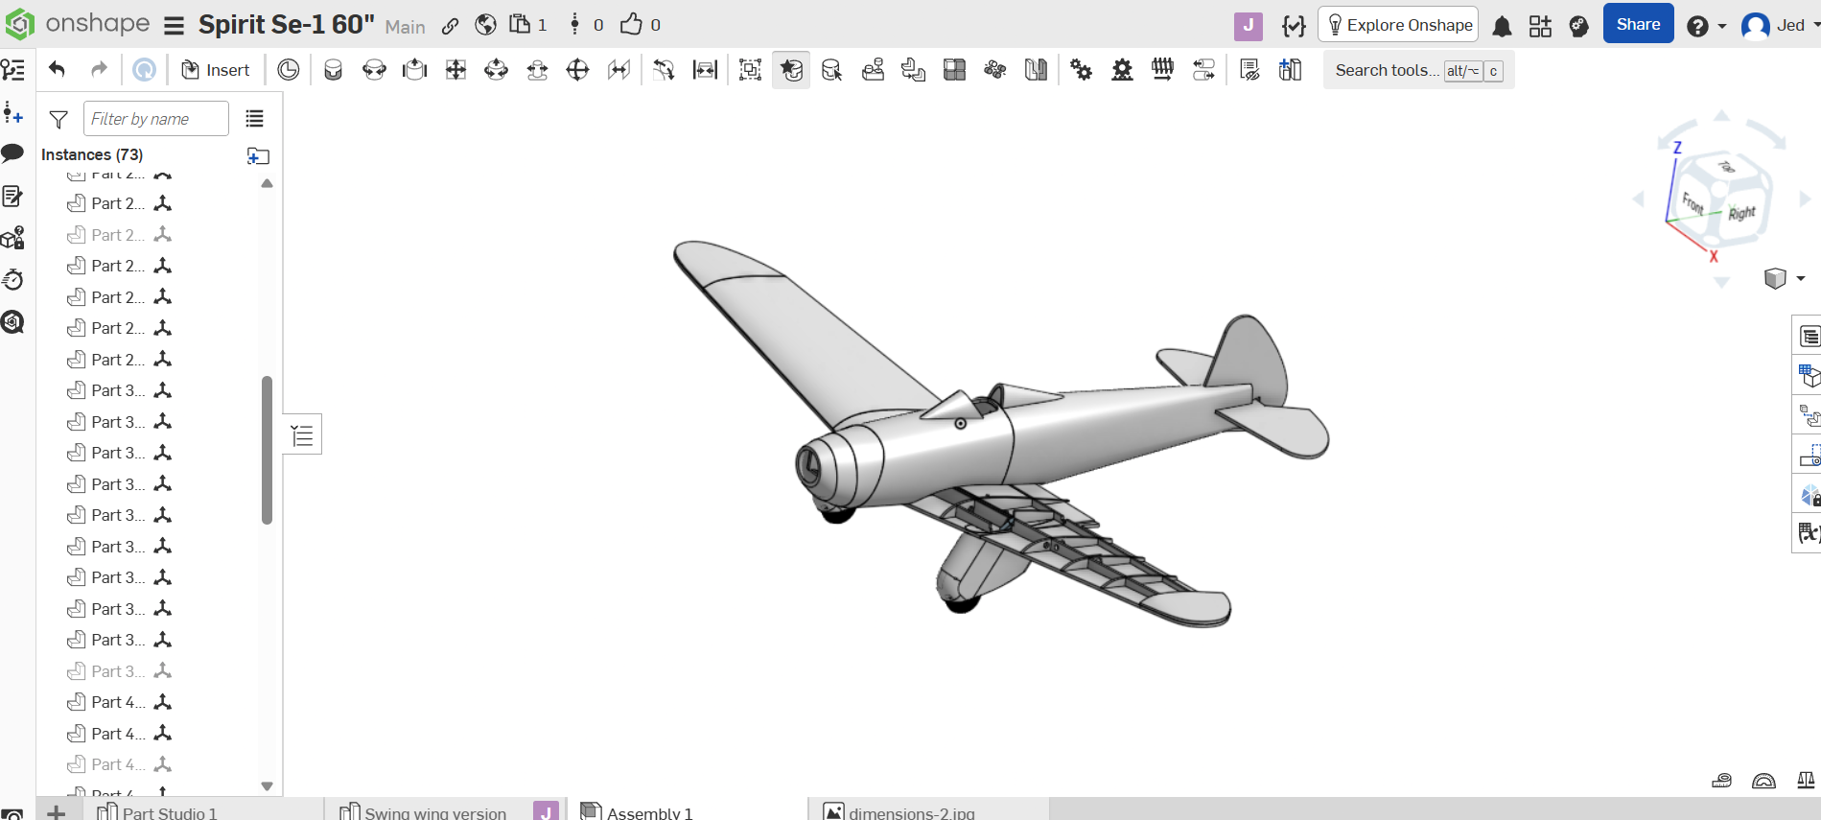Click scroll down arrow in instance list
1821x820 pixels.
(x=267, y=785)
